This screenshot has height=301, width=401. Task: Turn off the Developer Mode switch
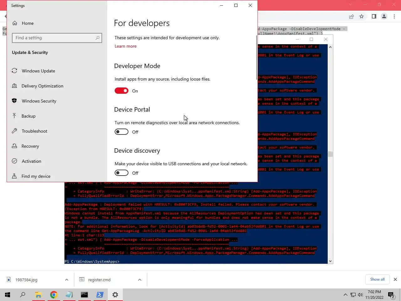click(x=122, y=91)
